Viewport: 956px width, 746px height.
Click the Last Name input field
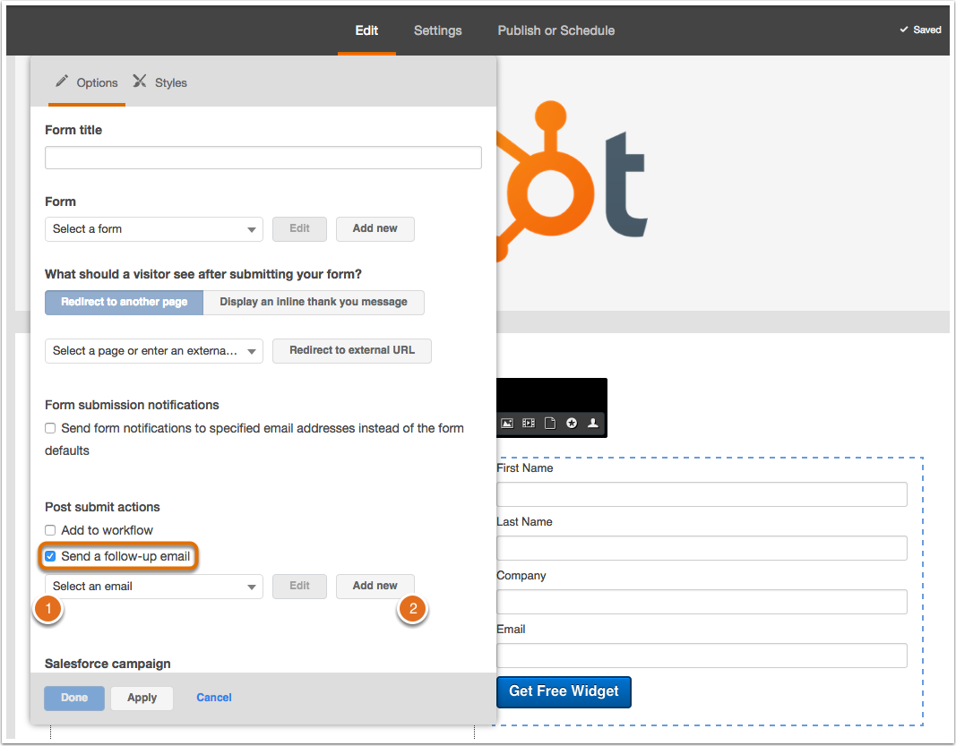point(702,548)
